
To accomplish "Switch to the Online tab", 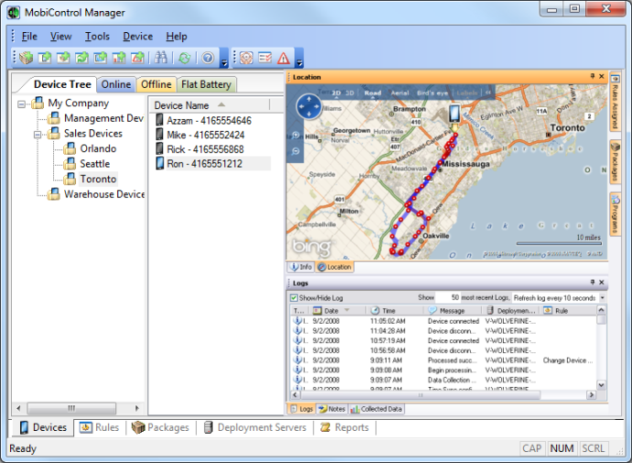I will pyautogui.click(x=116, y=84).
